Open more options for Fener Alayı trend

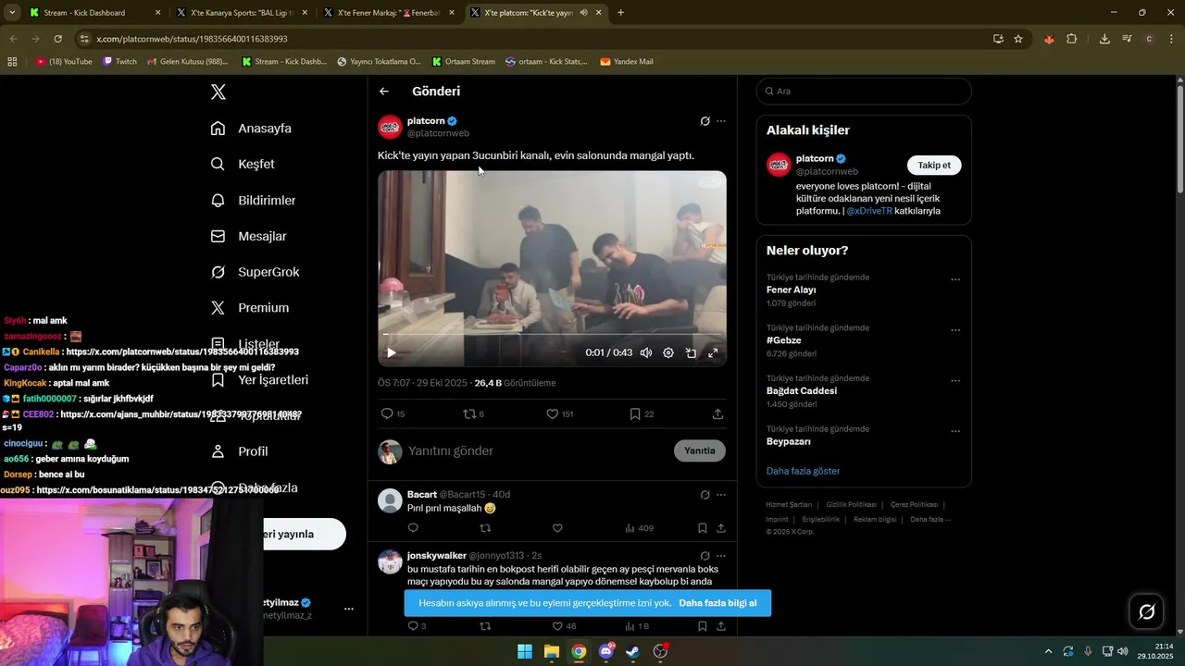tap(955, 279)
